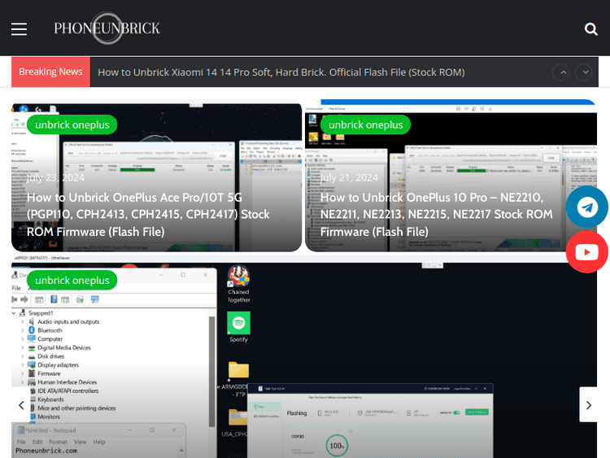Open the OnePlus Ace Pro/10T 5G article title
Viewport: 610px width, 458px height.
coord(146,215)
